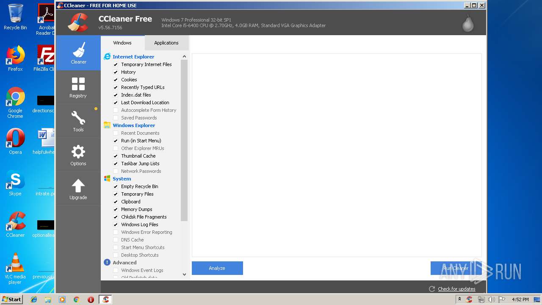Click the Action Center flag tray icon
Screen dimensions: 542x305
click(x=502, y=299)
